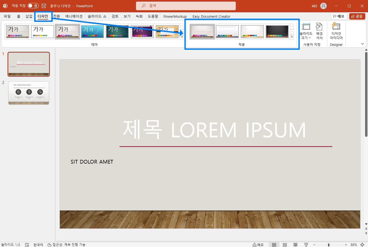The image size is (368, 247).
Task: Open the 녹화 tab
Action: (139, 16)
